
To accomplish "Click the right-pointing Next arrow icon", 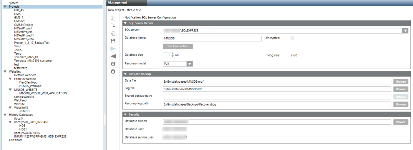I will (x=113, y=49).
